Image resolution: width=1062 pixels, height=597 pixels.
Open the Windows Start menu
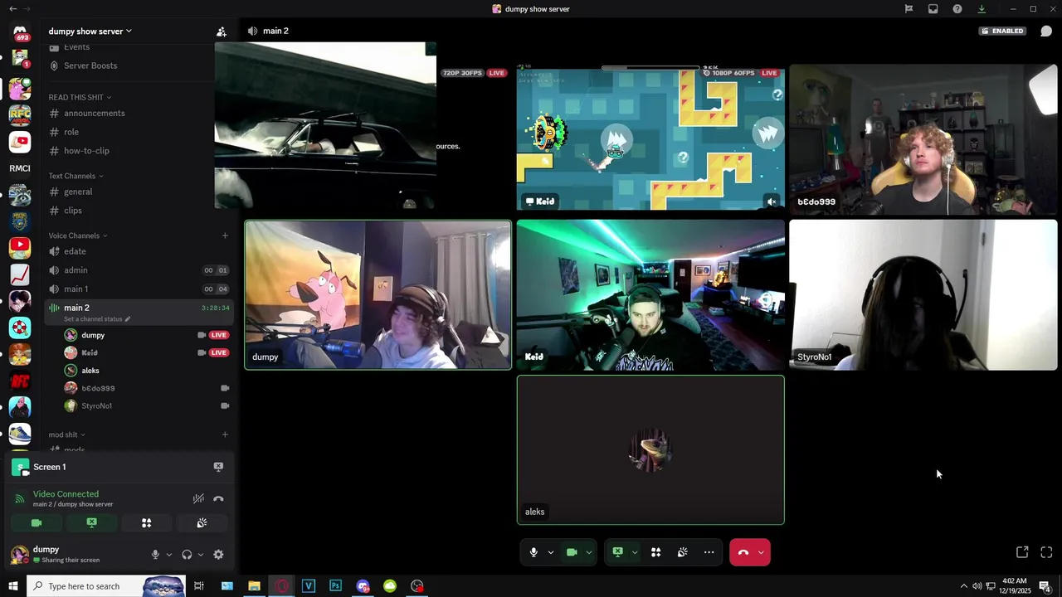[x=12, y=586]
